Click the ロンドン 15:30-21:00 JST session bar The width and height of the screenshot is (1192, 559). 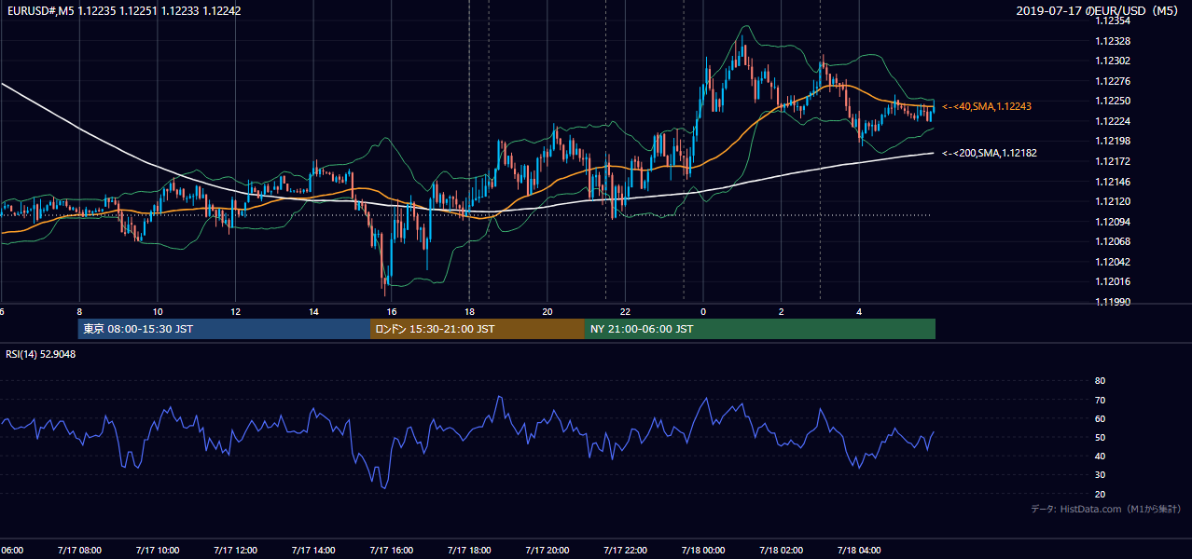(x=478, y=329)
